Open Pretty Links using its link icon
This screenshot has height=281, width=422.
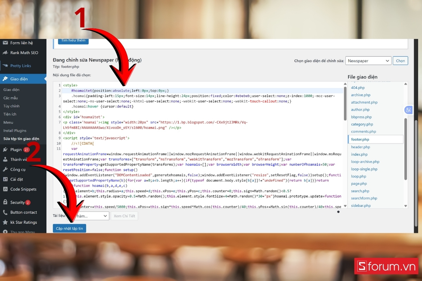(6, 66)
